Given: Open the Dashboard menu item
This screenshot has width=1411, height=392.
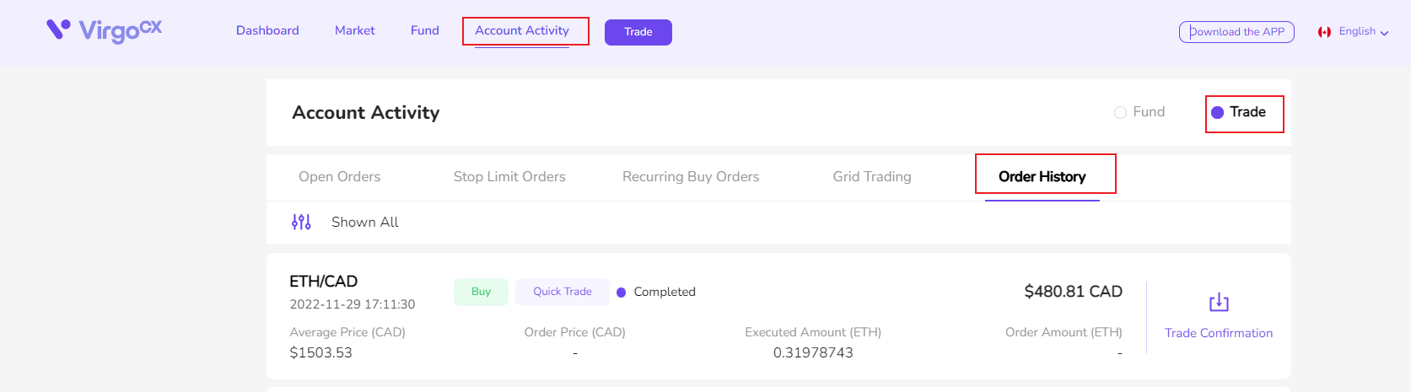Looking at the screenshot, I should tap(267, 30).
